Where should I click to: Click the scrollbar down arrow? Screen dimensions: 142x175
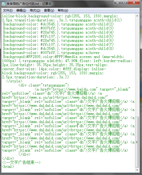pyautogui.click(x=137, y=170)
